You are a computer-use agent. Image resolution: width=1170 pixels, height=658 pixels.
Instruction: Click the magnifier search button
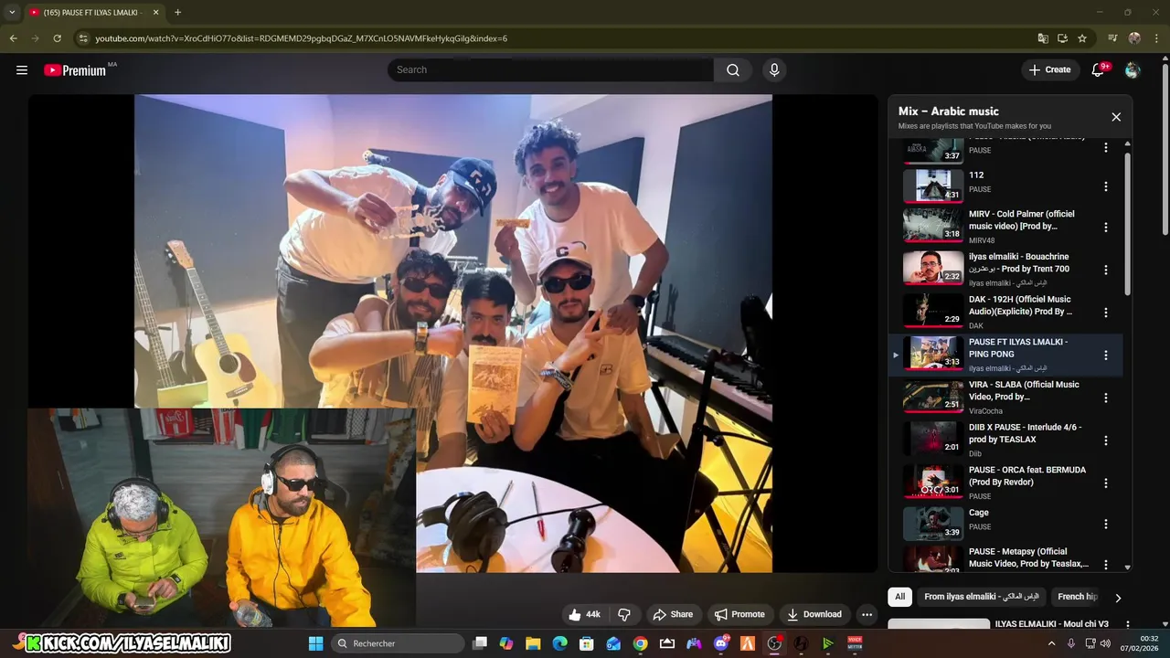(x=733, y=69)
